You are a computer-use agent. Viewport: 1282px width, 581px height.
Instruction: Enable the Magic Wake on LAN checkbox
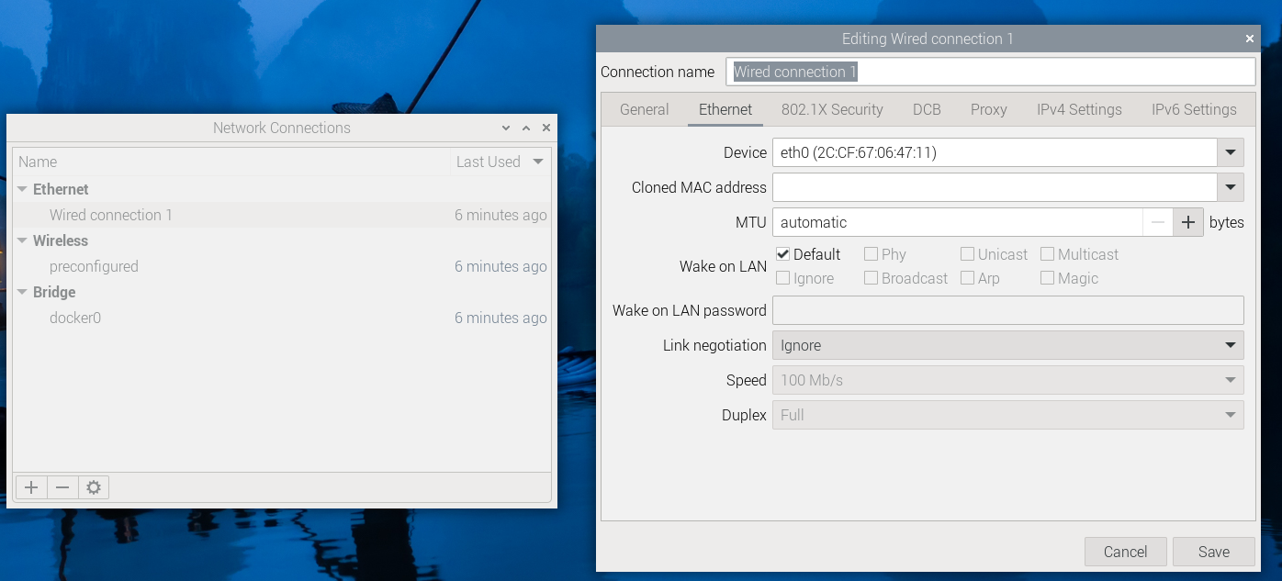coord(1047,278)
